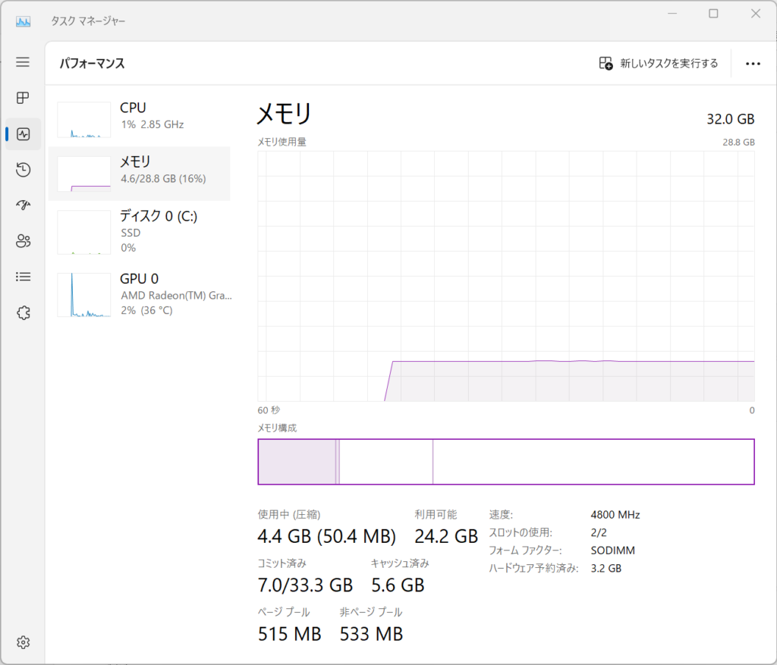Click the 1% 2.85 GHz CPU summary
This screenshot has height=665, width=777.
(152, 124)
